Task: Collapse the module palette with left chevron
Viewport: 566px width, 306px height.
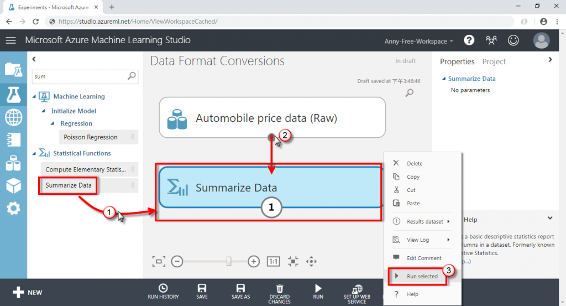Action: (34, 59)
